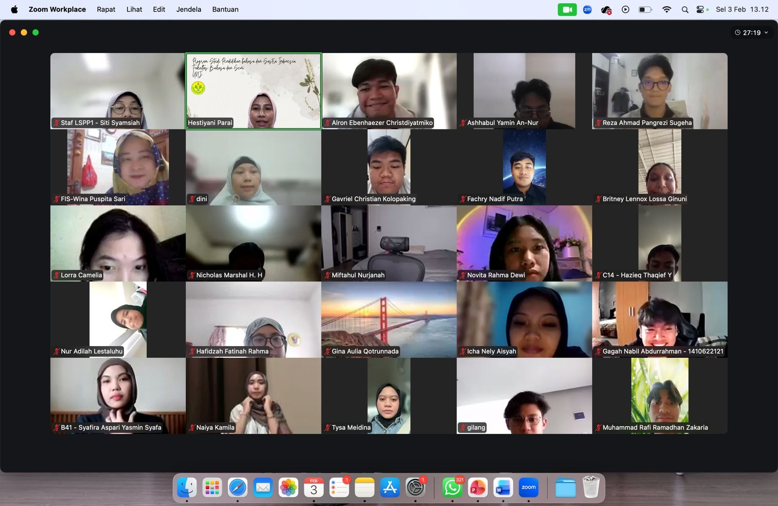Click the Zoom app icon in Dock
Screen dimensions: 778x506
click(x=529, y=488)
